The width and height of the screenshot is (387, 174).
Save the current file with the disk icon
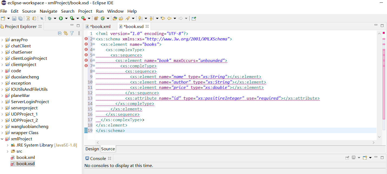point(14,18)
